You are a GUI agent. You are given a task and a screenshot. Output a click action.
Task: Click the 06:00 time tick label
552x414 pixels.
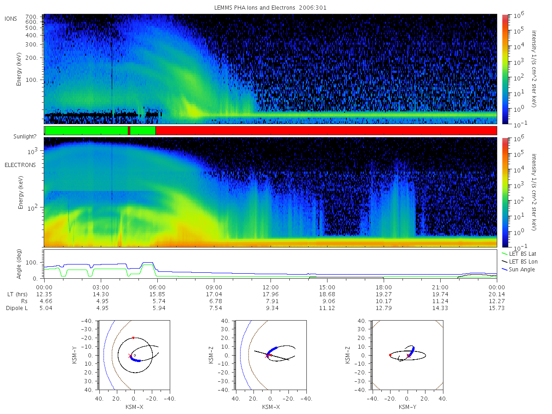157,287
